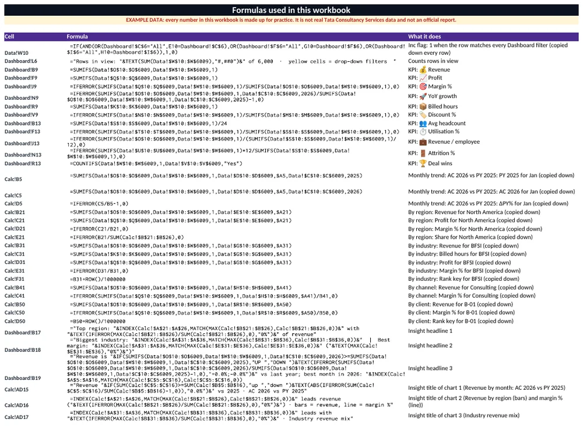Image resolution: width=583 pixels, height=426 pixels.
Task: Click the =IFERROR(C21/B21,0) formula
Action: click(99, 229)
